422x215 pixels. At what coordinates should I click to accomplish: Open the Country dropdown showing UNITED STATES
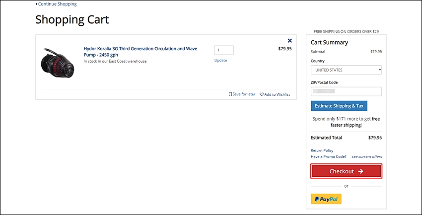346,70
